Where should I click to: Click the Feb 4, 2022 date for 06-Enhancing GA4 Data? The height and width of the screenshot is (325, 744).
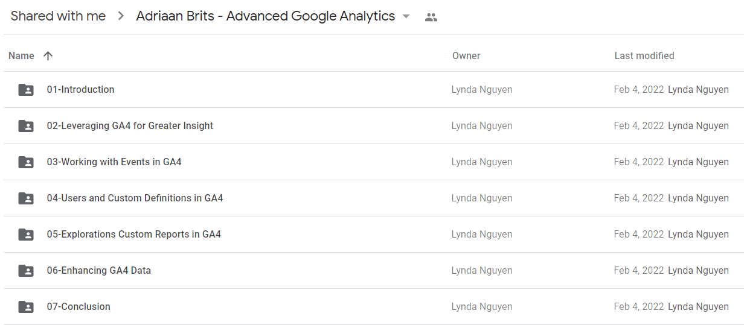click(x=639, y=270)
